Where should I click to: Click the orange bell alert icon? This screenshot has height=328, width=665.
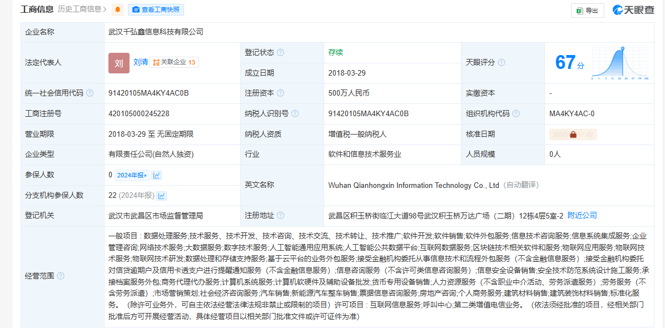[117, 9]
